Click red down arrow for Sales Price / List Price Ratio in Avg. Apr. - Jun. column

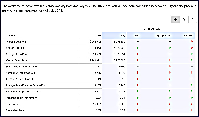[170, 67]
